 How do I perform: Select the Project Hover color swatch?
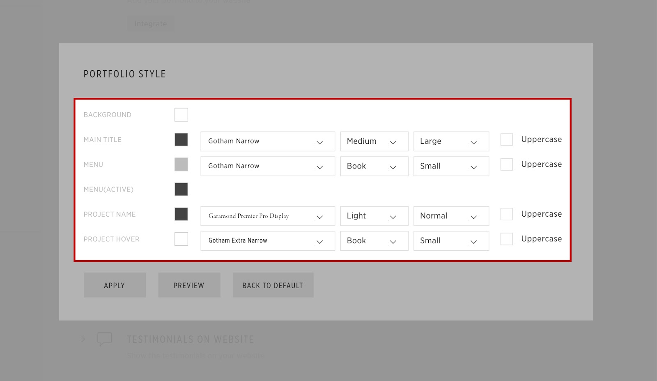[181, 239]
